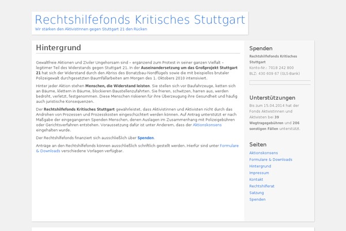This screenshot has height=231, width=346.
Task: Open Formulare & Downloads in the Seiten sidebar
Action: click(271, 159)
